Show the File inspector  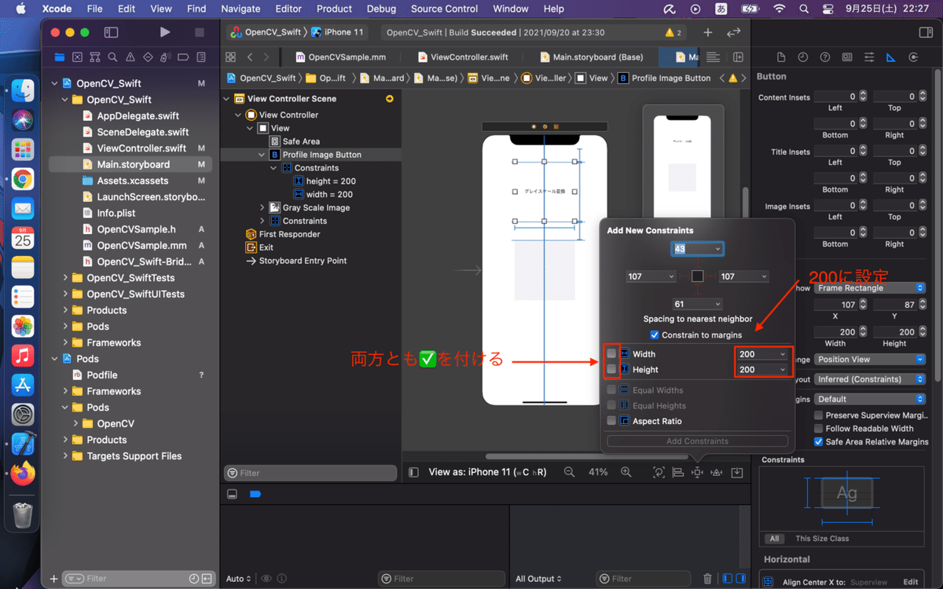pos(780,57)
